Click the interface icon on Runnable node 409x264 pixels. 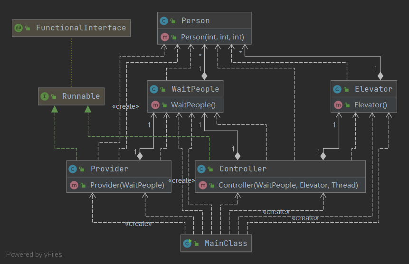coord(45,96)
